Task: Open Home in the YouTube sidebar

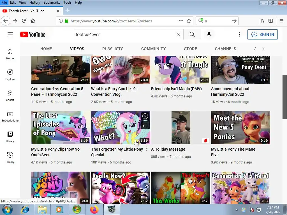Action: point(10,54)
